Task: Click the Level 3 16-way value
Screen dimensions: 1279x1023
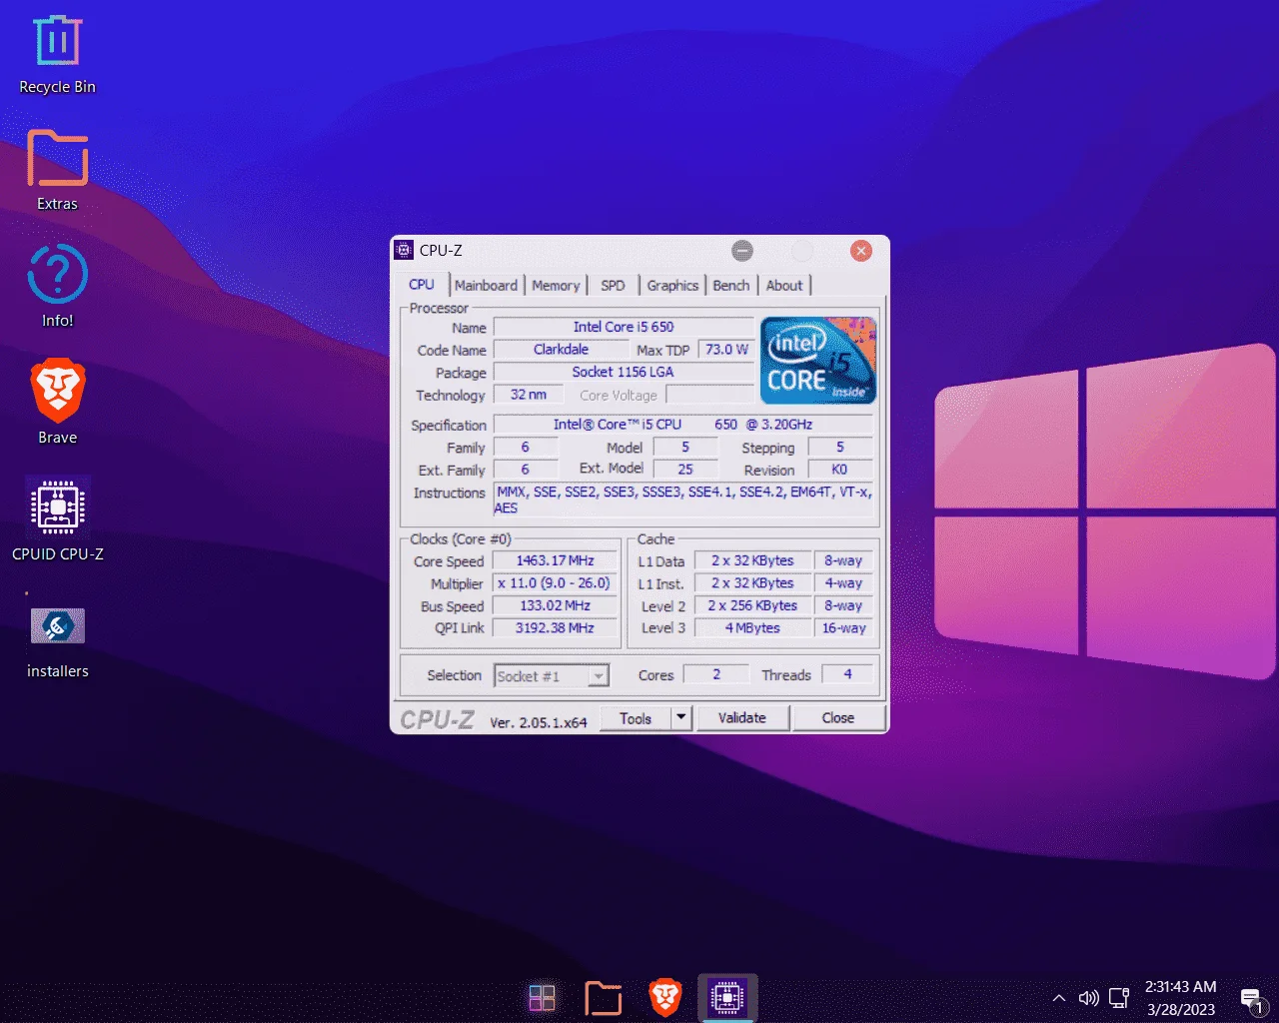Action: 842,628
